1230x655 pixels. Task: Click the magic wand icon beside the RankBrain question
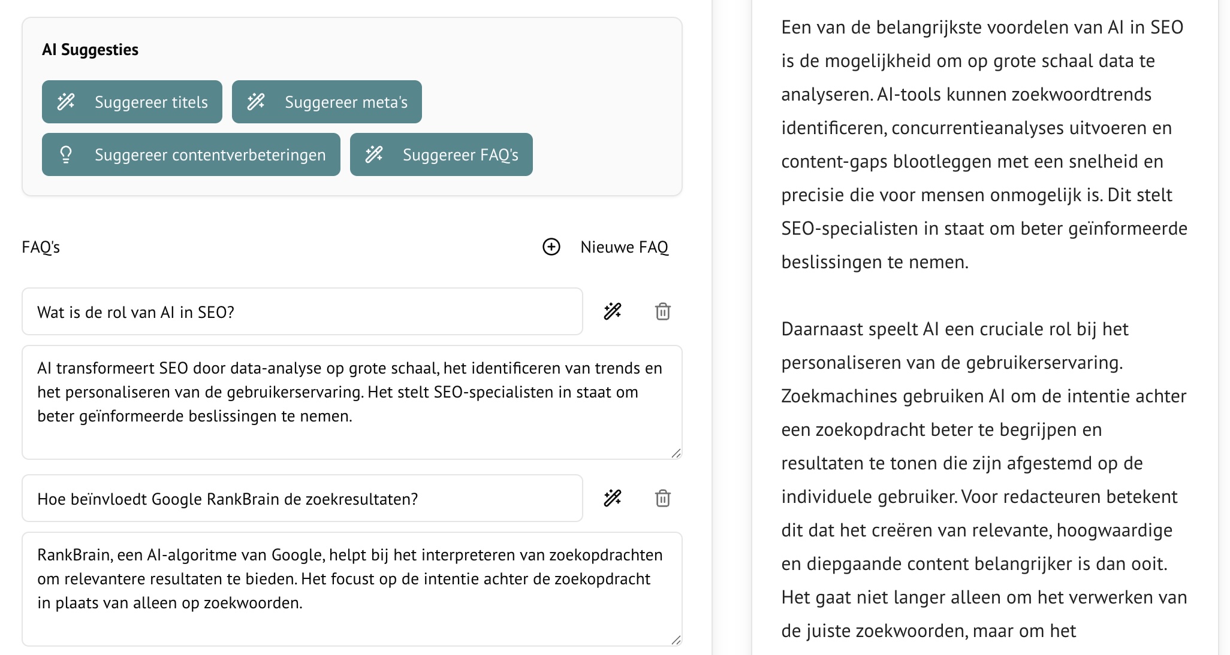[x=613, y=498]
